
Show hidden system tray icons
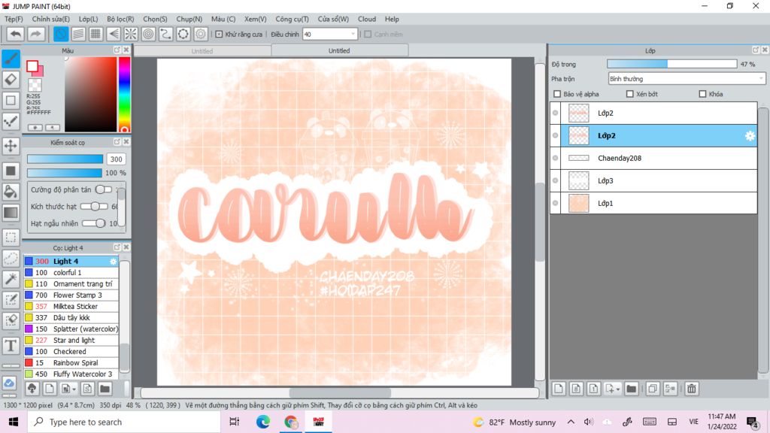(x=571, y=422)
